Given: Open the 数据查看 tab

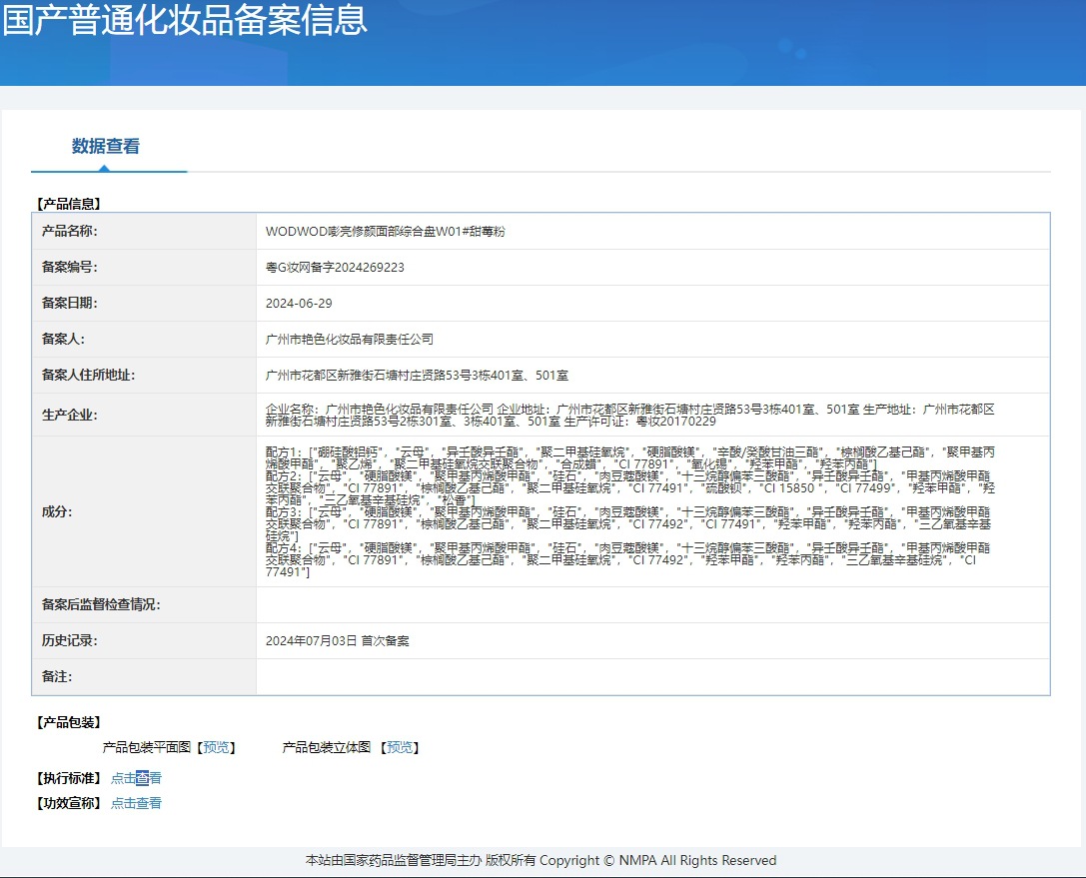Looking at the screenshot, I should click(106, 146).
